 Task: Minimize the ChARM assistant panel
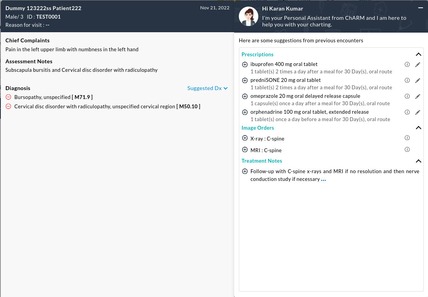click(420, 8)
